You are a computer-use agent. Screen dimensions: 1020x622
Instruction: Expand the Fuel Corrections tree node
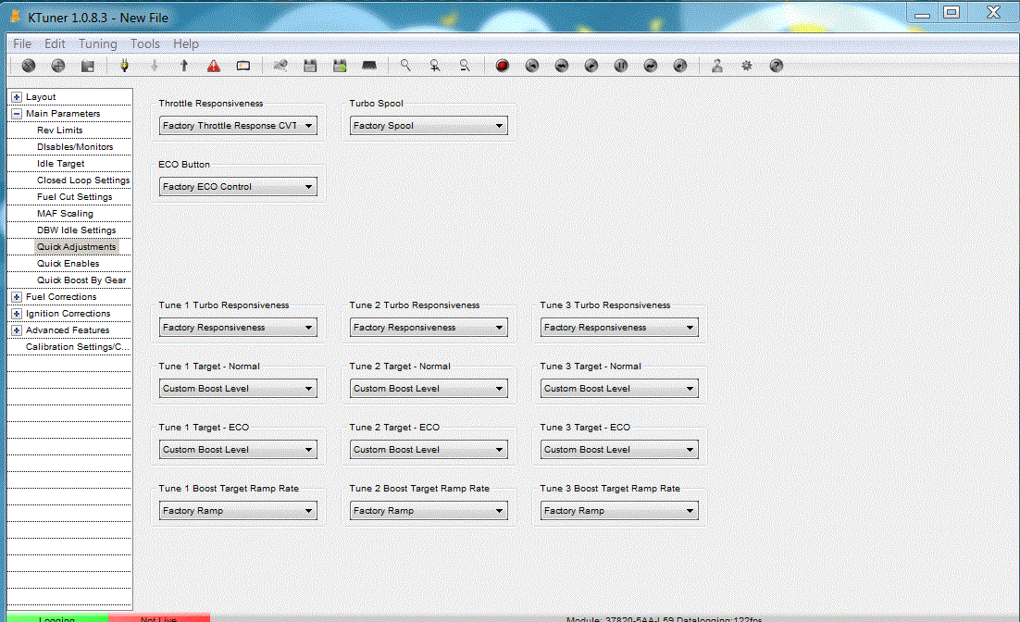click(x=17, y=297)
